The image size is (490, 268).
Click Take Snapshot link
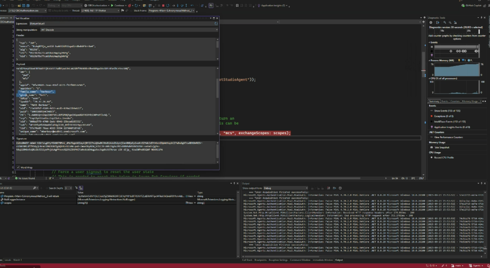point(442,147)
